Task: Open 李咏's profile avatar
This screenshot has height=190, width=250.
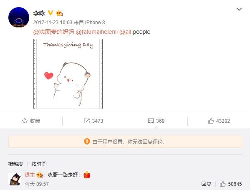Action: 19,18
